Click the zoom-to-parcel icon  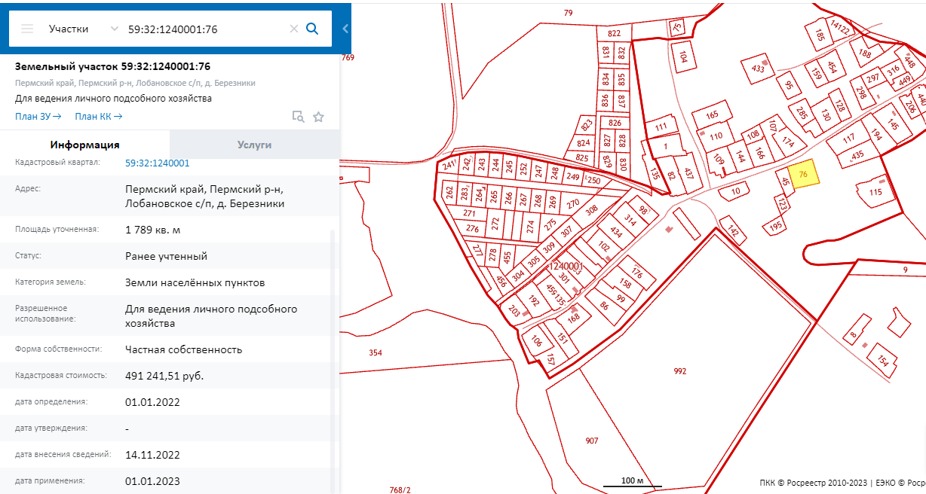[299, 117]
